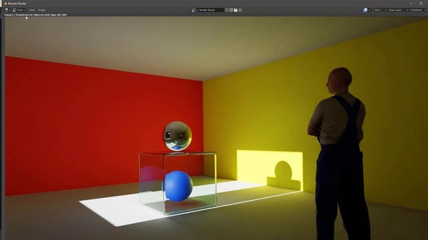Unlink the image with the X icon

click(x=240, y=10)
